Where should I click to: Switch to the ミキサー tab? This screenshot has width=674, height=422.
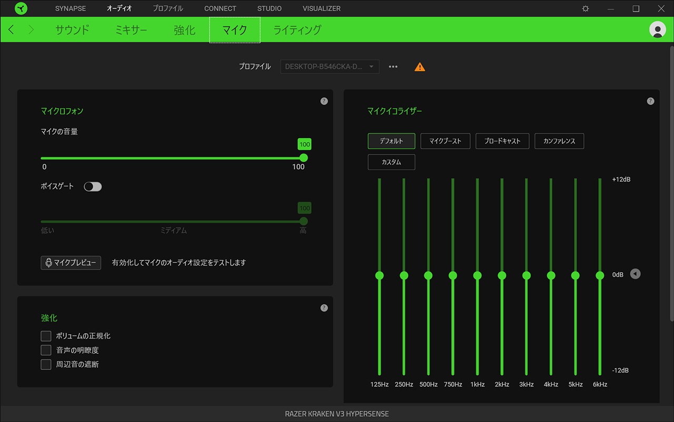(x=131, y=30)
